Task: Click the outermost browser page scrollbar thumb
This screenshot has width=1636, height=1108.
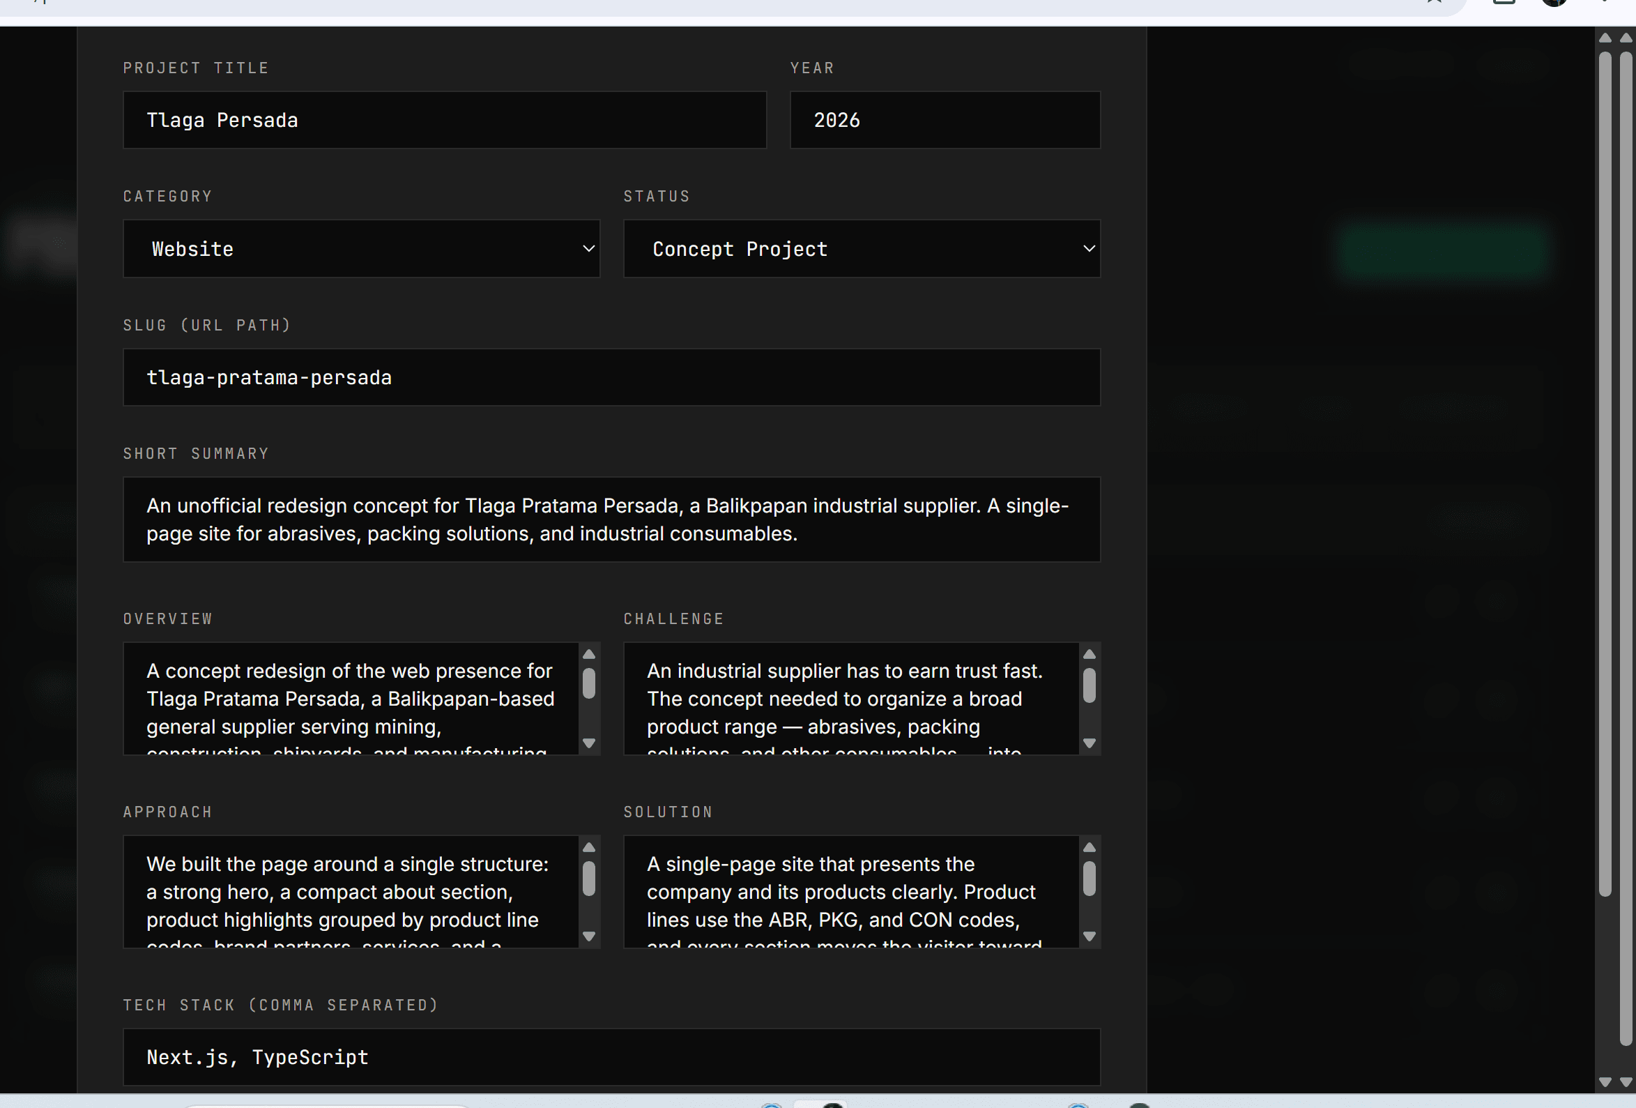Action: pos(1626,548)
